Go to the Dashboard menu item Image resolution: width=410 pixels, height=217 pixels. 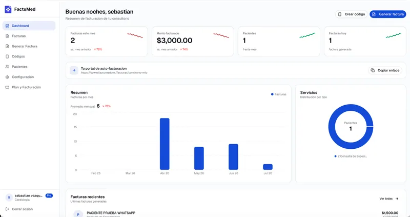[29, 26]
